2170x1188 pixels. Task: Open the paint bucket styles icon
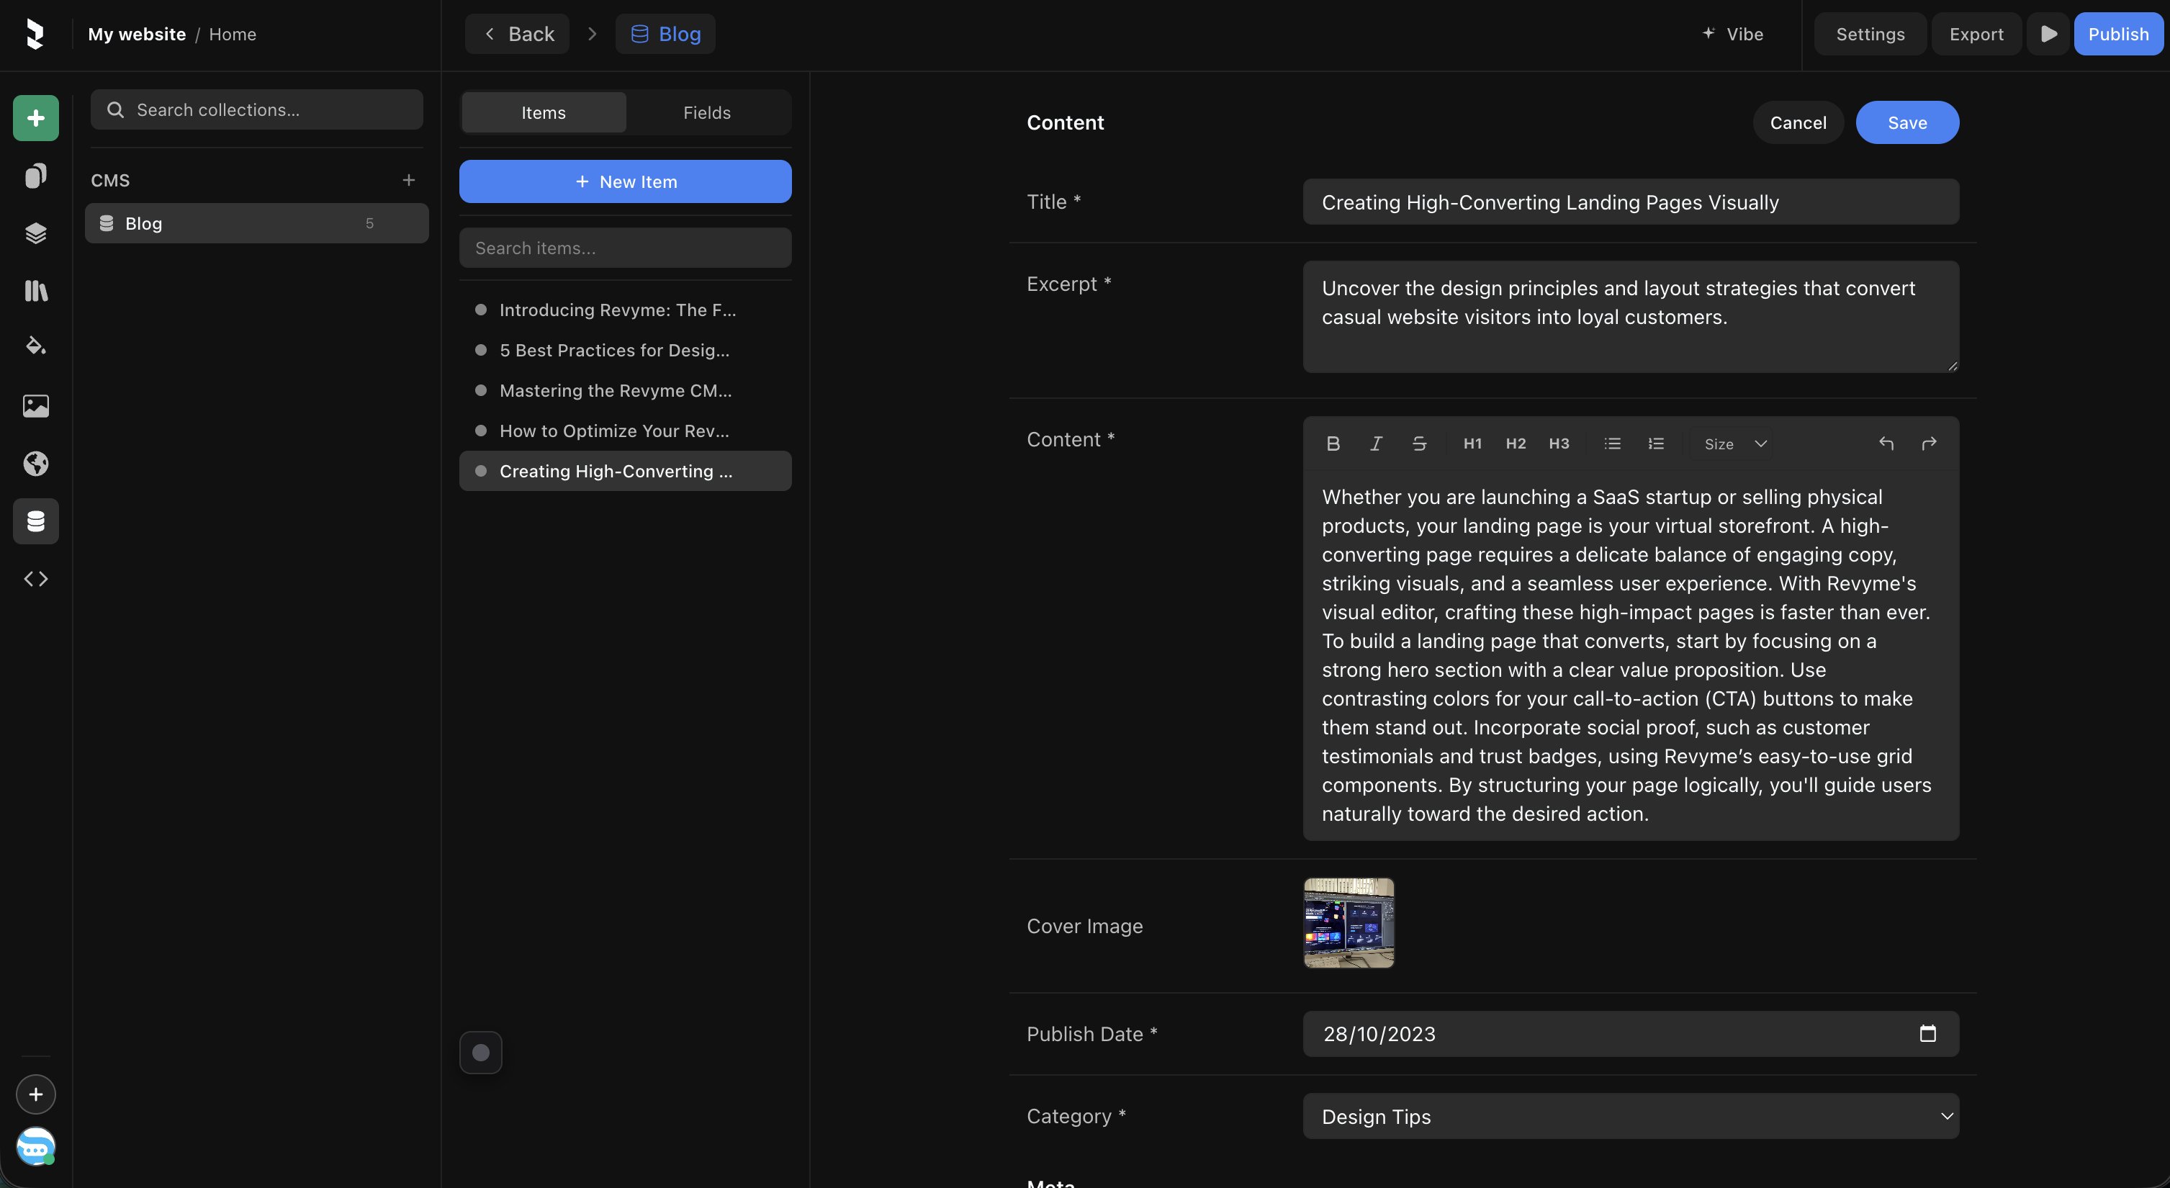[x=35, y=346]
